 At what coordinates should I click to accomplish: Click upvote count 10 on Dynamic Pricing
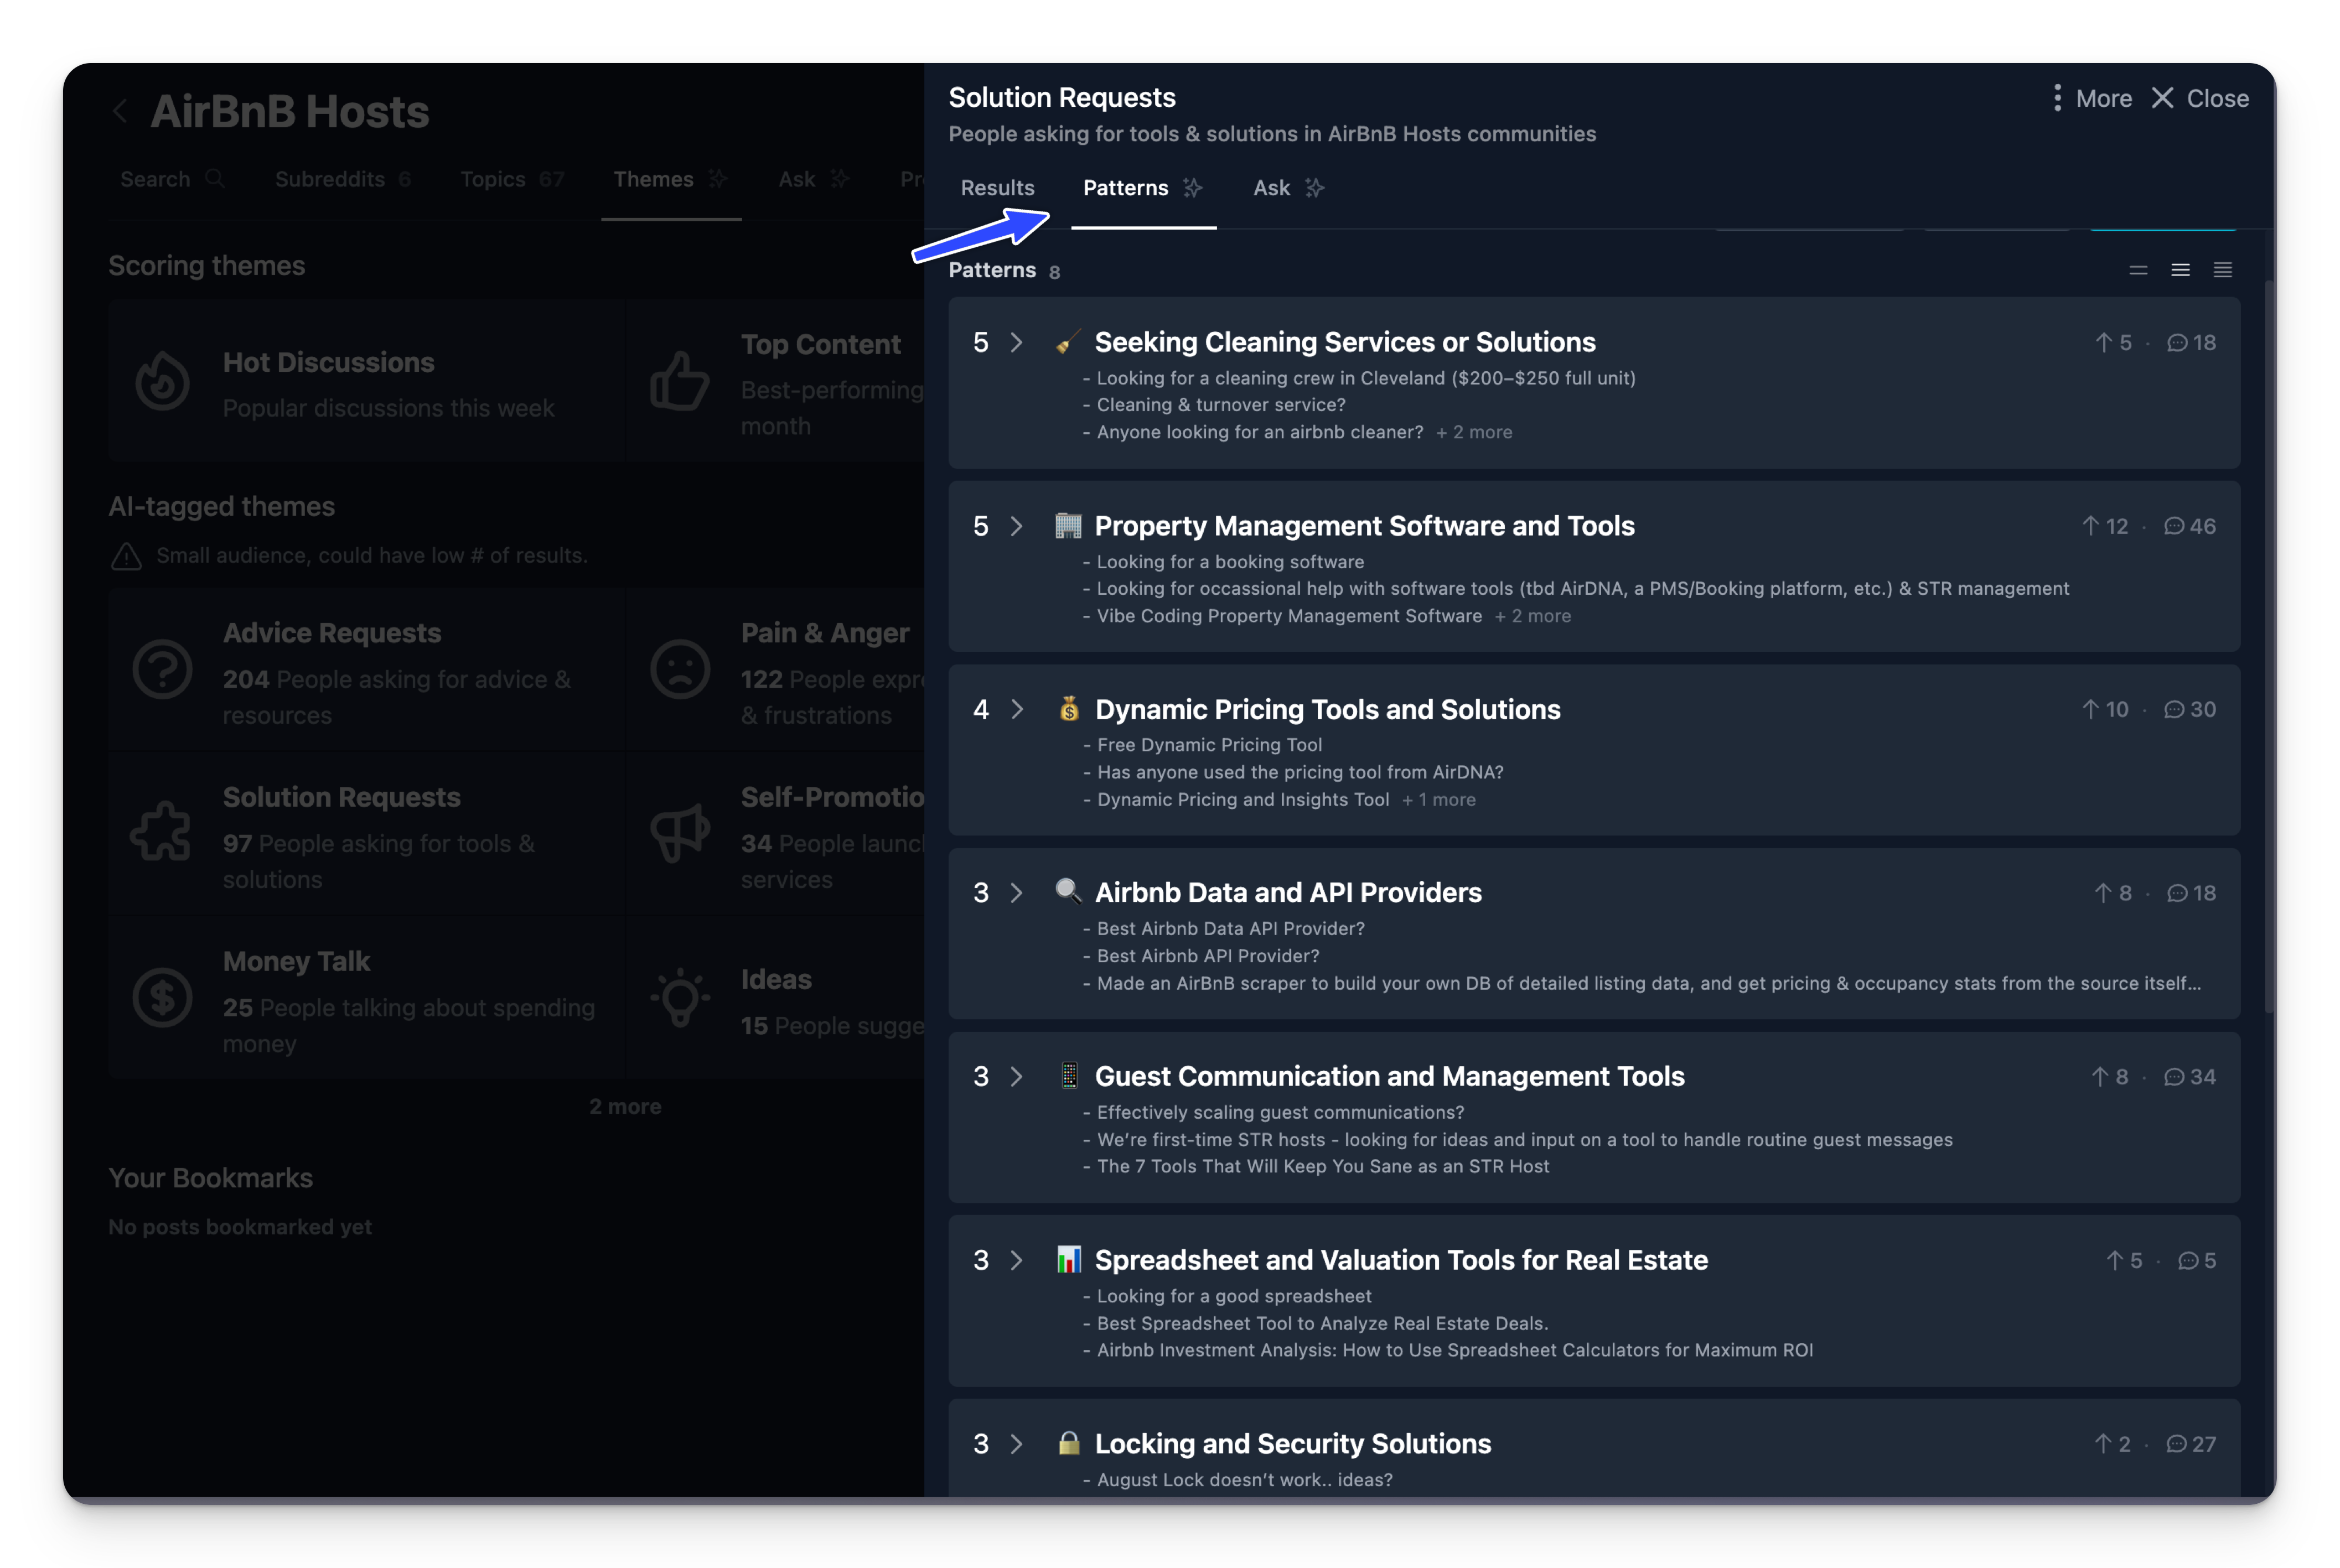[2105, 709]
